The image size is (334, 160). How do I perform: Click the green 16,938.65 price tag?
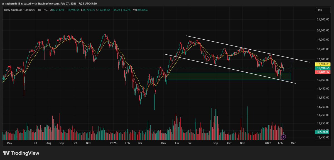pyautogui.click(x=322, y=68)
